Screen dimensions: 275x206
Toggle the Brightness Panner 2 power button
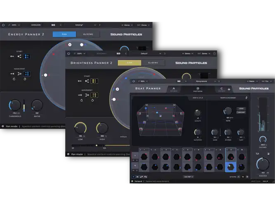coord(68,54)
